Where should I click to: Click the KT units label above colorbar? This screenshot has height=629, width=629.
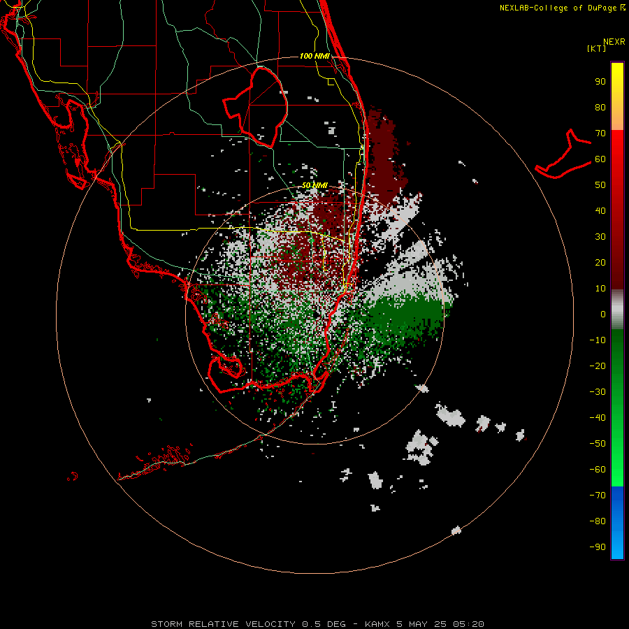pyautogui.click(x=597, y=48)
